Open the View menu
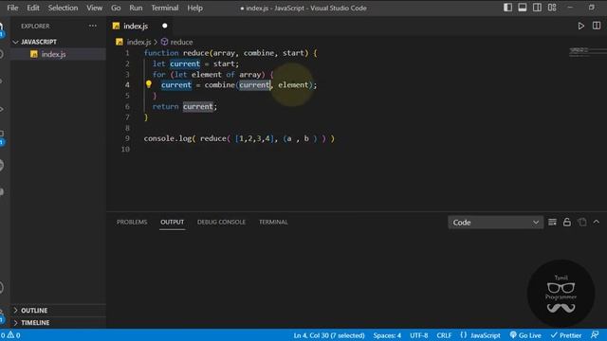The width and height of the screenshot is (607, 341). tap(94, 8)
